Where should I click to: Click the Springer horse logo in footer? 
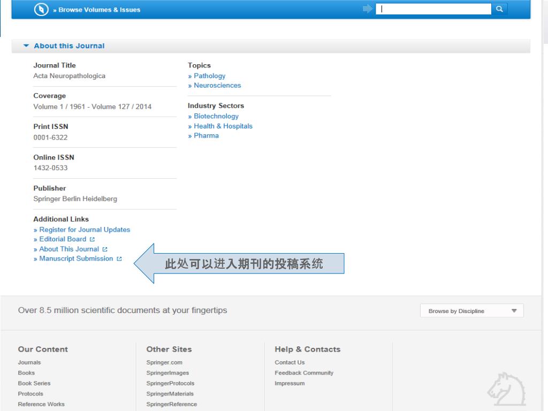tap(506, 390)
